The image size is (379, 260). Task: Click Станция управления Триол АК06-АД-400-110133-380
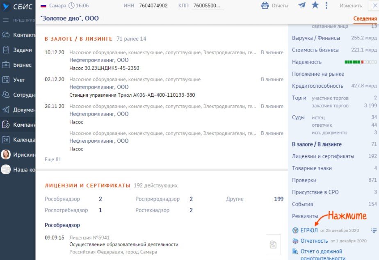(132, 95)
